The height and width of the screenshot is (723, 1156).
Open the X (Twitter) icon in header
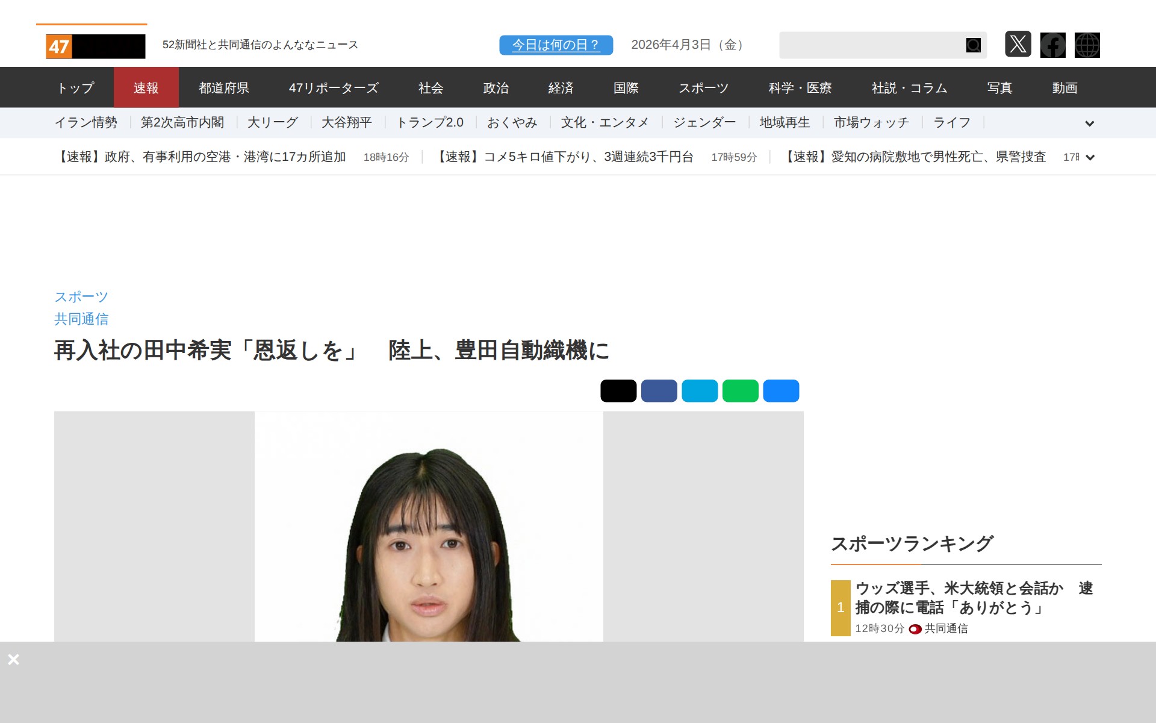point(1018,45)
